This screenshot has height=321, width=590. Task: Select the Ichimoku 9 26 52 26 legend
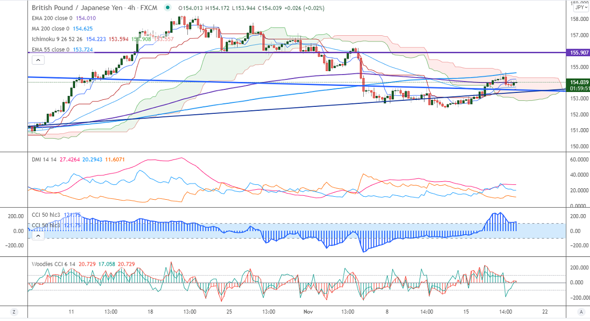pyautogui.click(x=57, y=39)
